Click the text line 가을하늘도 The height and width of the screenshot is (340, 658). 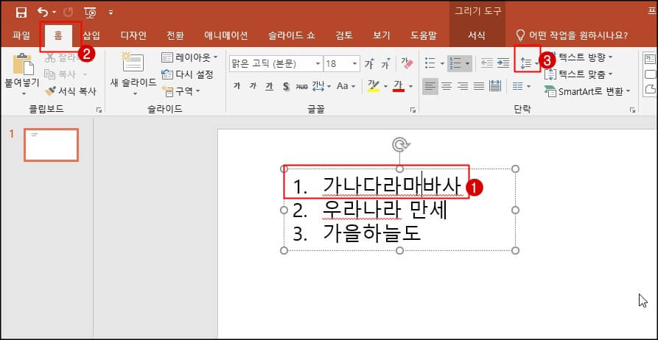[372, 234]
